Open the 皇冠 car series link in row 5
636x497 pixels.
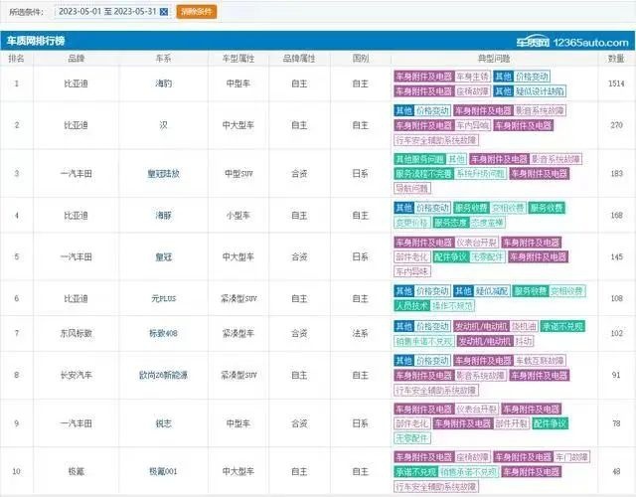pyautogui.click(x=163, y=256)
